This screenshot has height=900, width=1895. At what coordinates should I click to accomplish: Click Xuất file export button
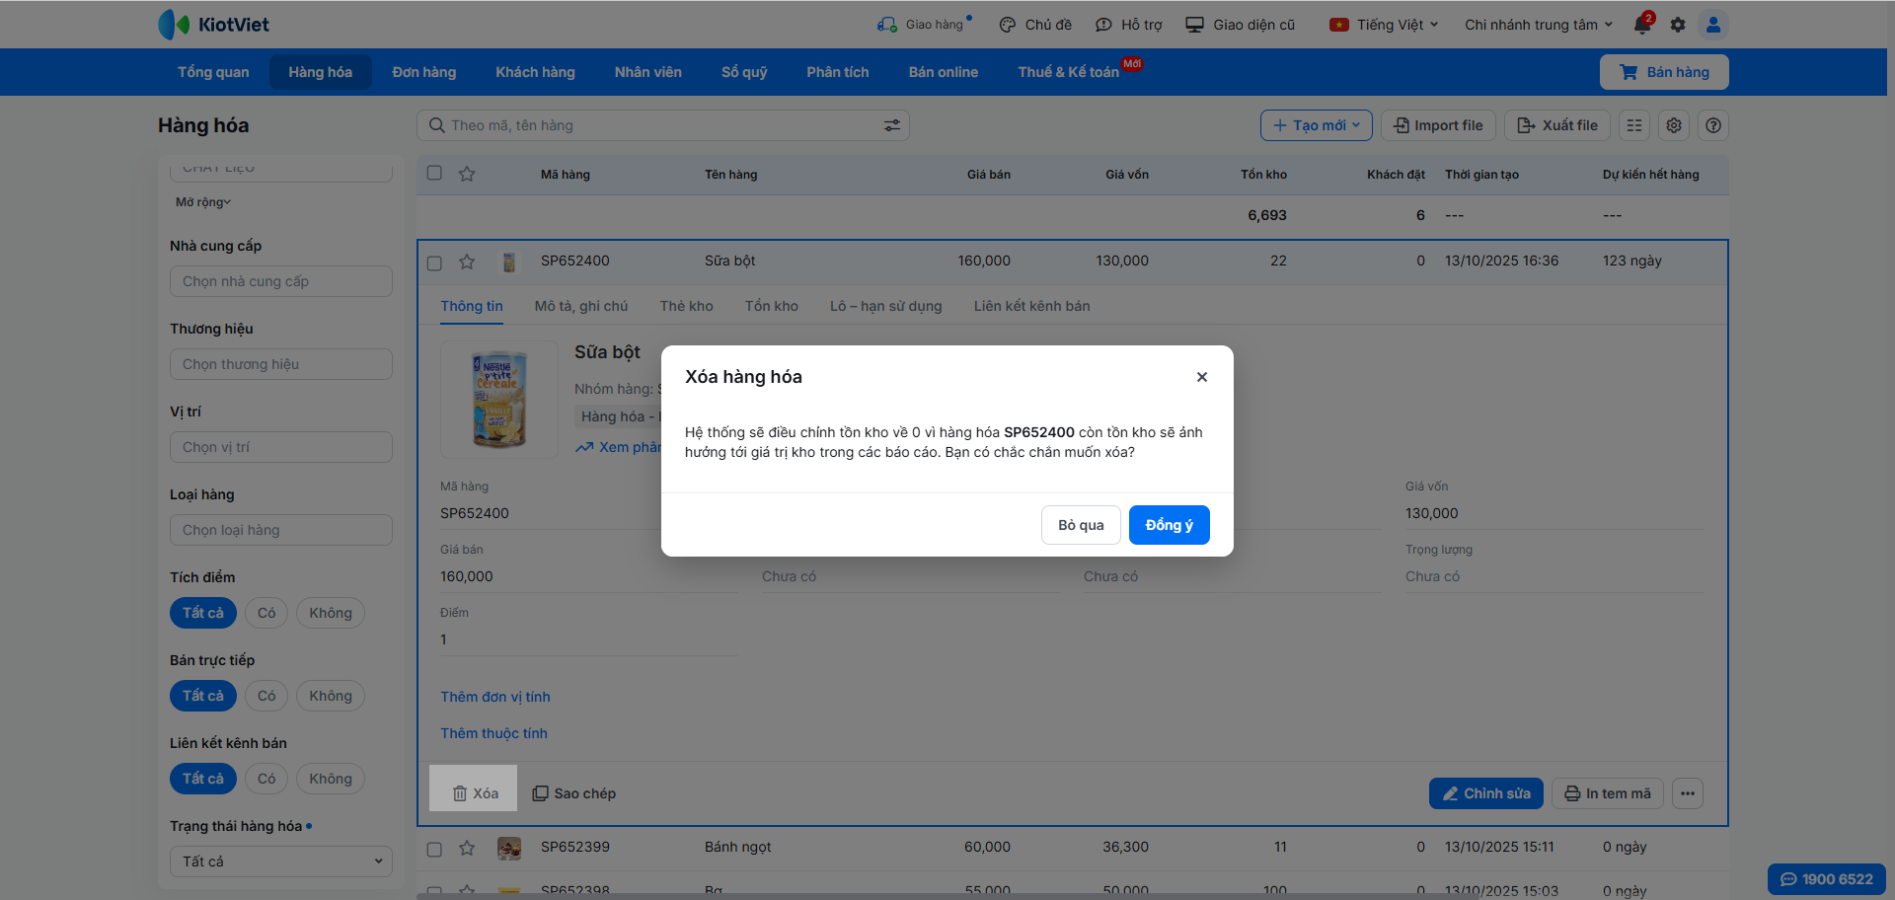click(1557, 125)
